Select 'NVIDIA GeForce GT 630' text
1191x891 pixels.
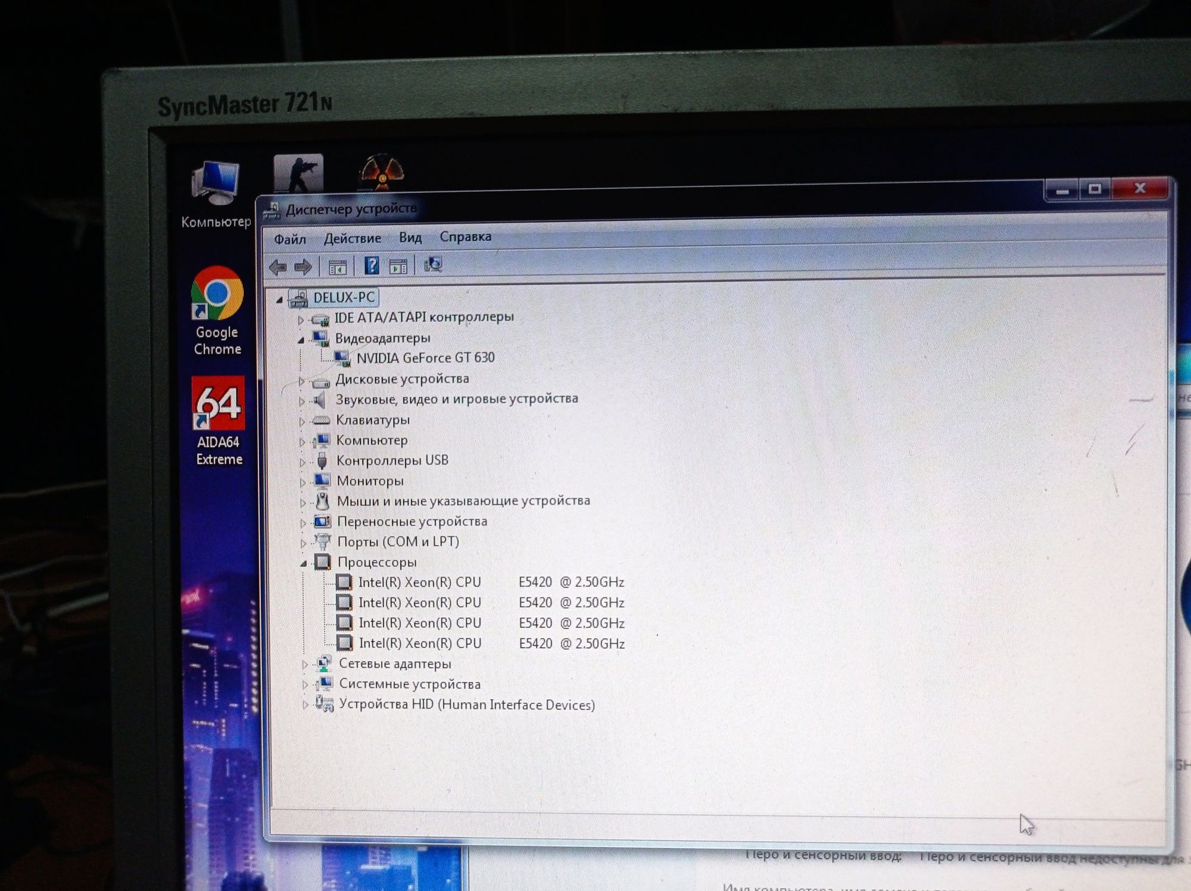click(425, 358)
